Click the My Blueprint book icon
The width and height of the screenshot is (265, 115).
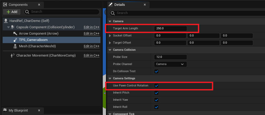click(x=5, y=111)
